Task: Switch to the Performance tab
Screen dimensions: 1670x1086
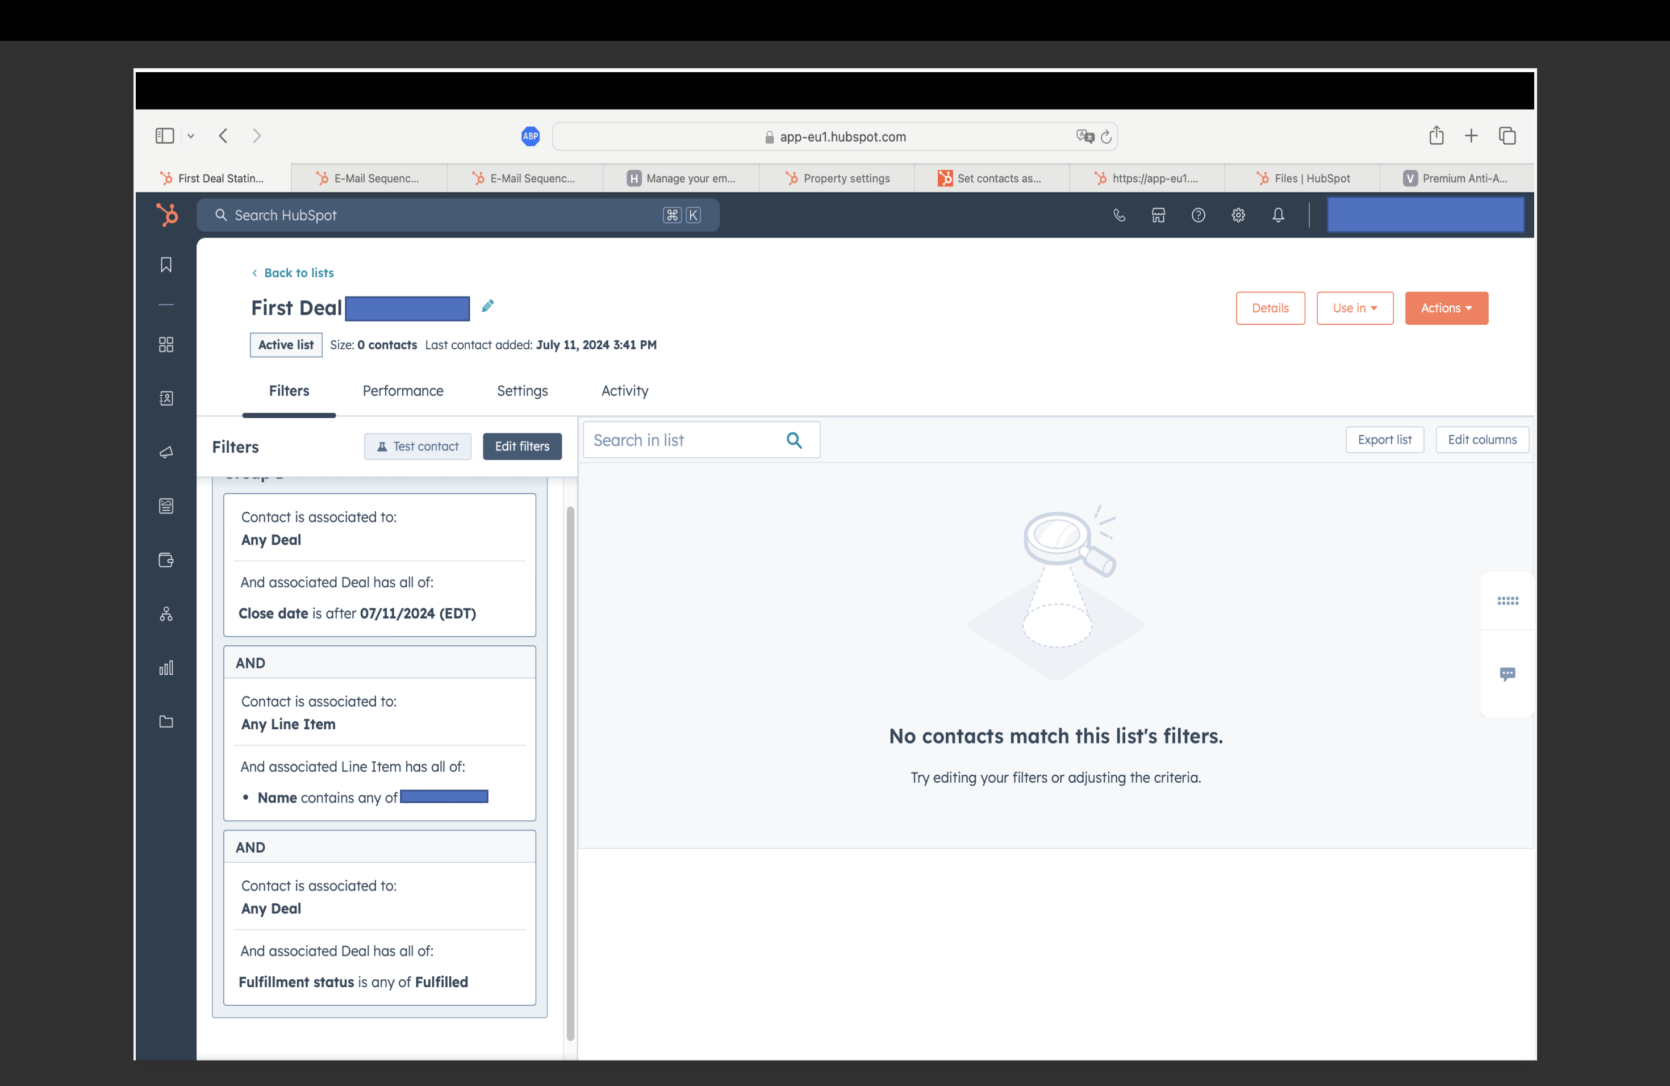Action: 403,391
